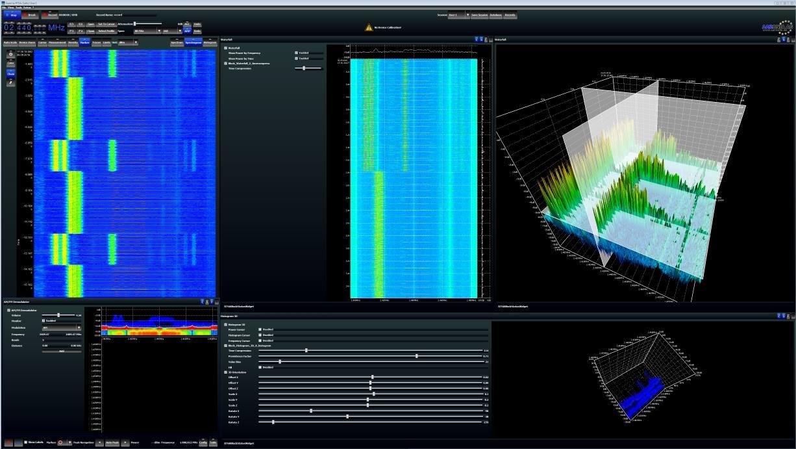Switch to the Spectrum view tab
This screenshot has width=796, height=449.
[x=177, y=42]
